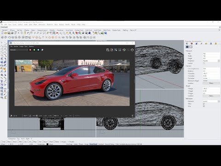Click the region render icon in Frame Buffer

[x=120, y=50]
